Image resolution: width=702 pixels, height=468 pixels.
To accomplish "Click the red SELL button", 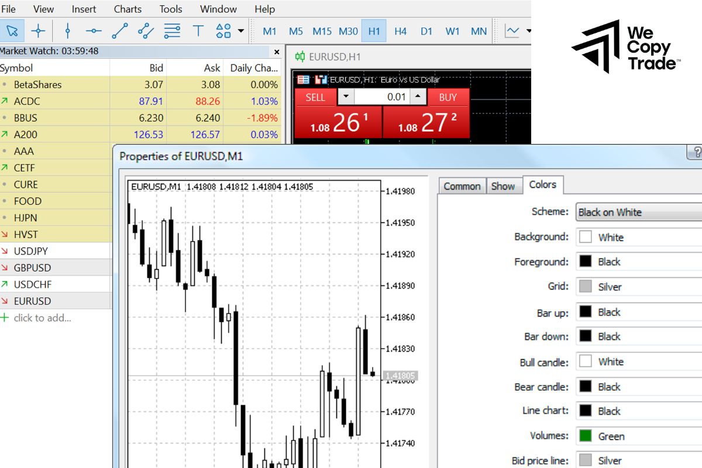I will coord(315,97).
